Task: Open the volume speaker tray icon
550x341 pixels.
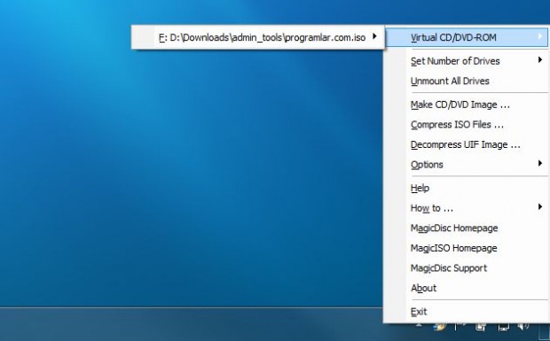Action: pyautogui.click(x=523, y=327)
